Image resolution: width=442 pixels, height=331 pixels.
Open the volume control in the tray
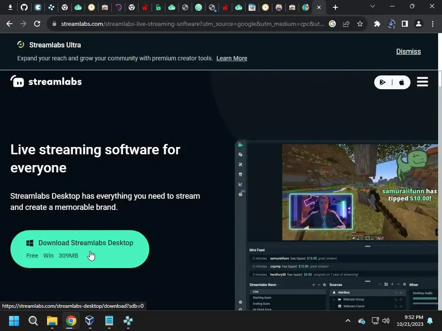[386, 321]
